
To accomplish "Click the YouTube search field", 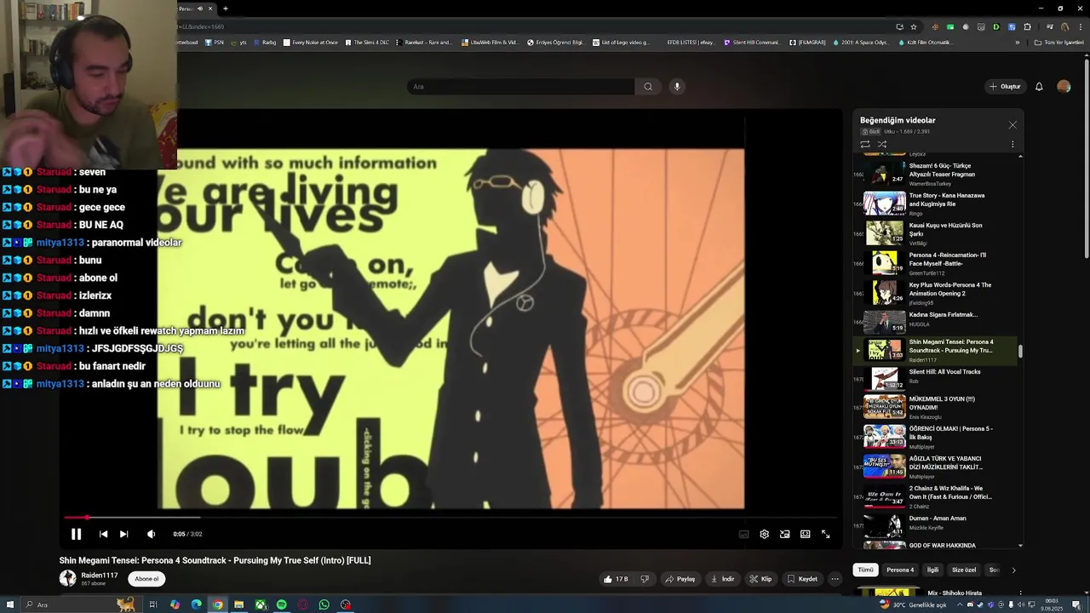I will point(521,86).
